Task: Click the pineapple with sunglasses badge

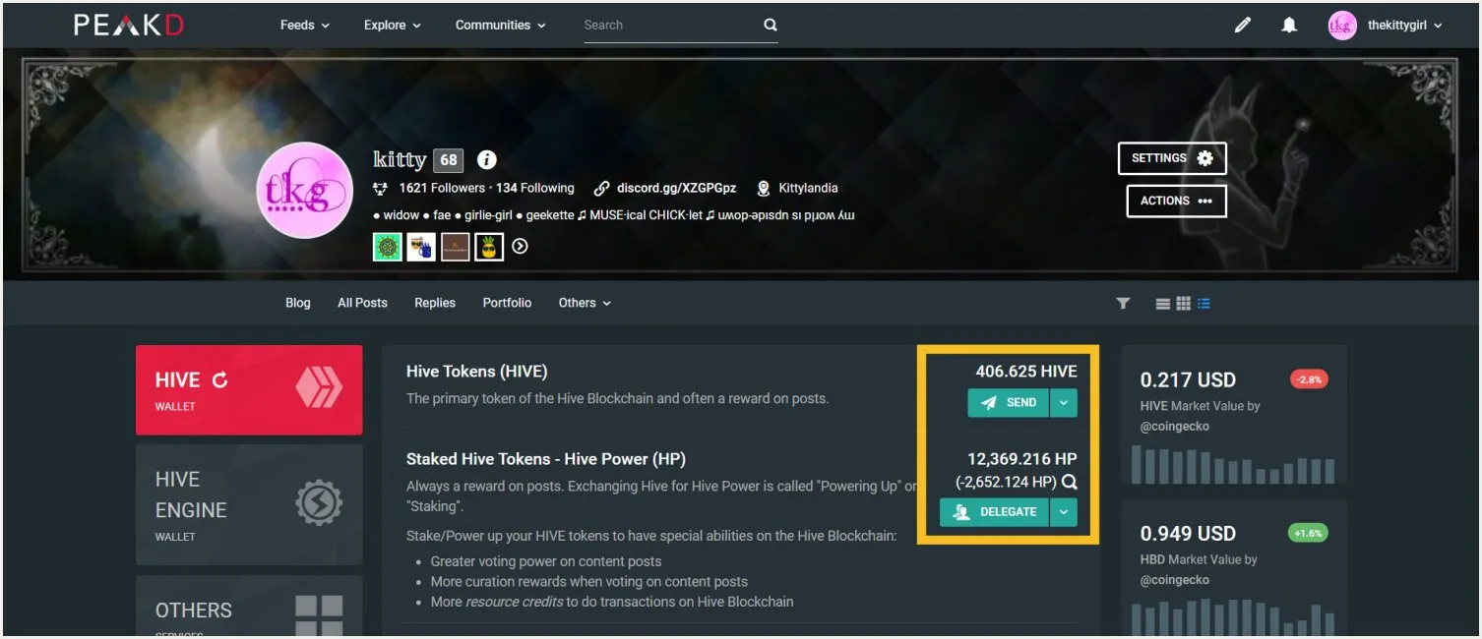Action: 489,247
